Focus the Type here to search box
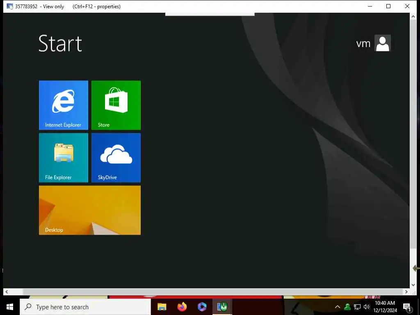 85,307
